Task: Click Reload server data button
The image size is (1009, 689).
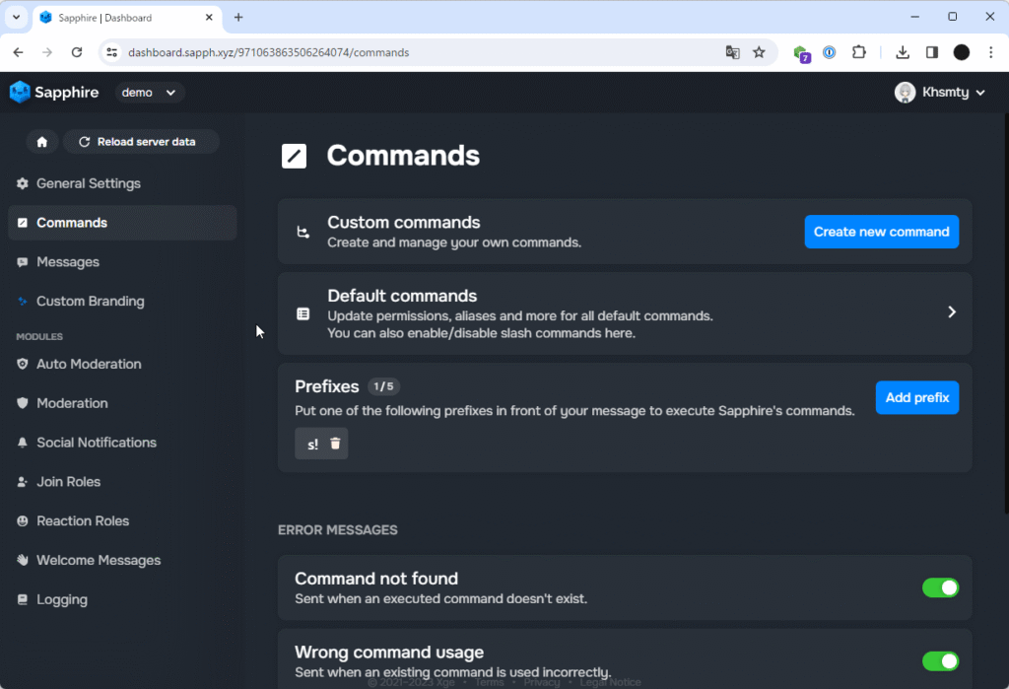Action: click(141, 142)
